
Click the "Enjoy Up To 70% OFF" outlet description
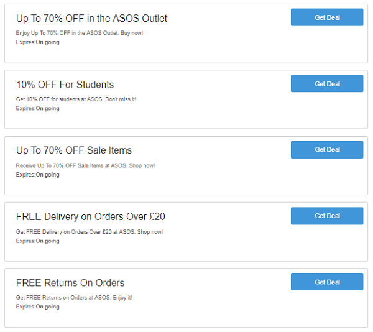click(x=79, y=33)
